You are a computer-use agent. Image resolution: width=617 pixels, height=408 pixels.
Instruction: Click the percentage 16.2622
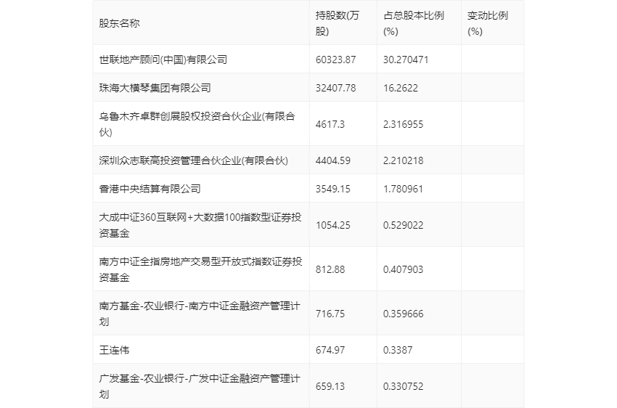pyautogui.click(x=401, y=88)
